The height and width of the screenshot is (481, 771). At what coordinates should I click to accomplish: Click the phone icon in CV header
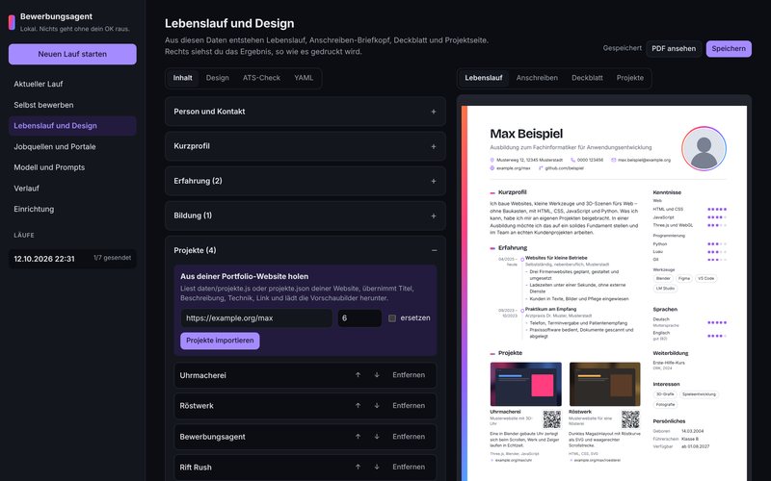coord(572,160)
